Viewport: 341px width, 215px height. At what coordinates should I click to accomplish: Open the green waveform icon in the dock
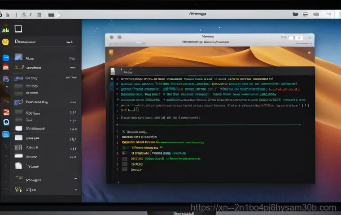pyautogui.click(x=5, y=30)
